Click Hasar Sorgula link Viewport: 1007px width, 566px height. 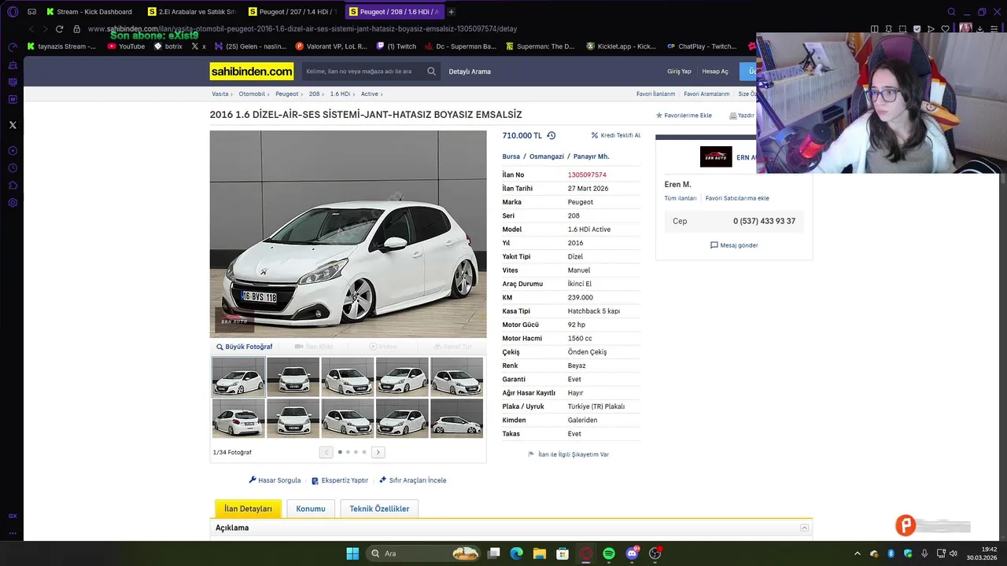click(275, 480)
